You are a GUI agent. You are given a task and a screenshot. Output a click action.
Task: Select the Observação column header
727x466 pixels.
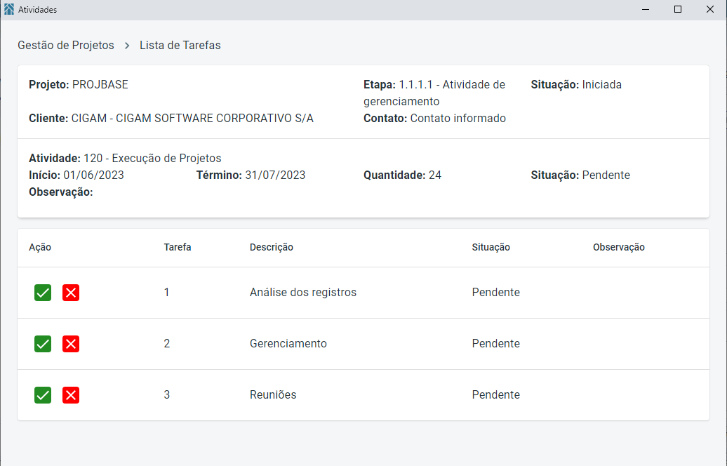point(619,247)
